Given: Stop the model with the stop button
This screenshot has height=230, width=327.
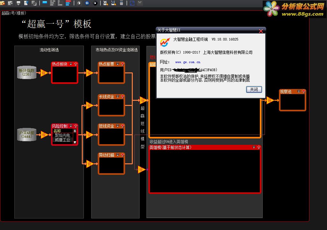Looking at the screenshot, I should point(95,3).
